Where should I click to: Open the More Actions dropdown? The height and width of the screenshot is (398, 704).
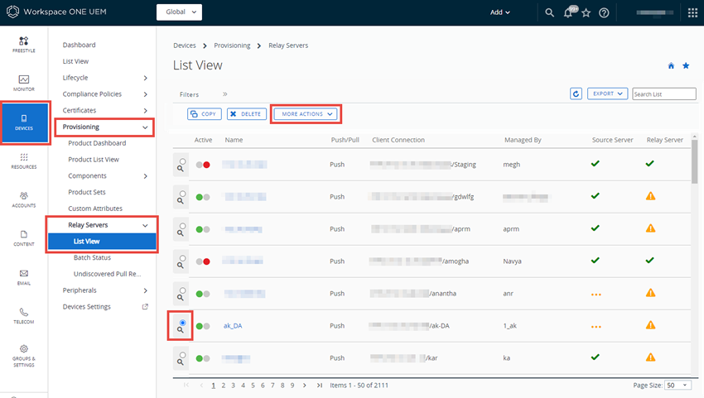click(306, 114)
